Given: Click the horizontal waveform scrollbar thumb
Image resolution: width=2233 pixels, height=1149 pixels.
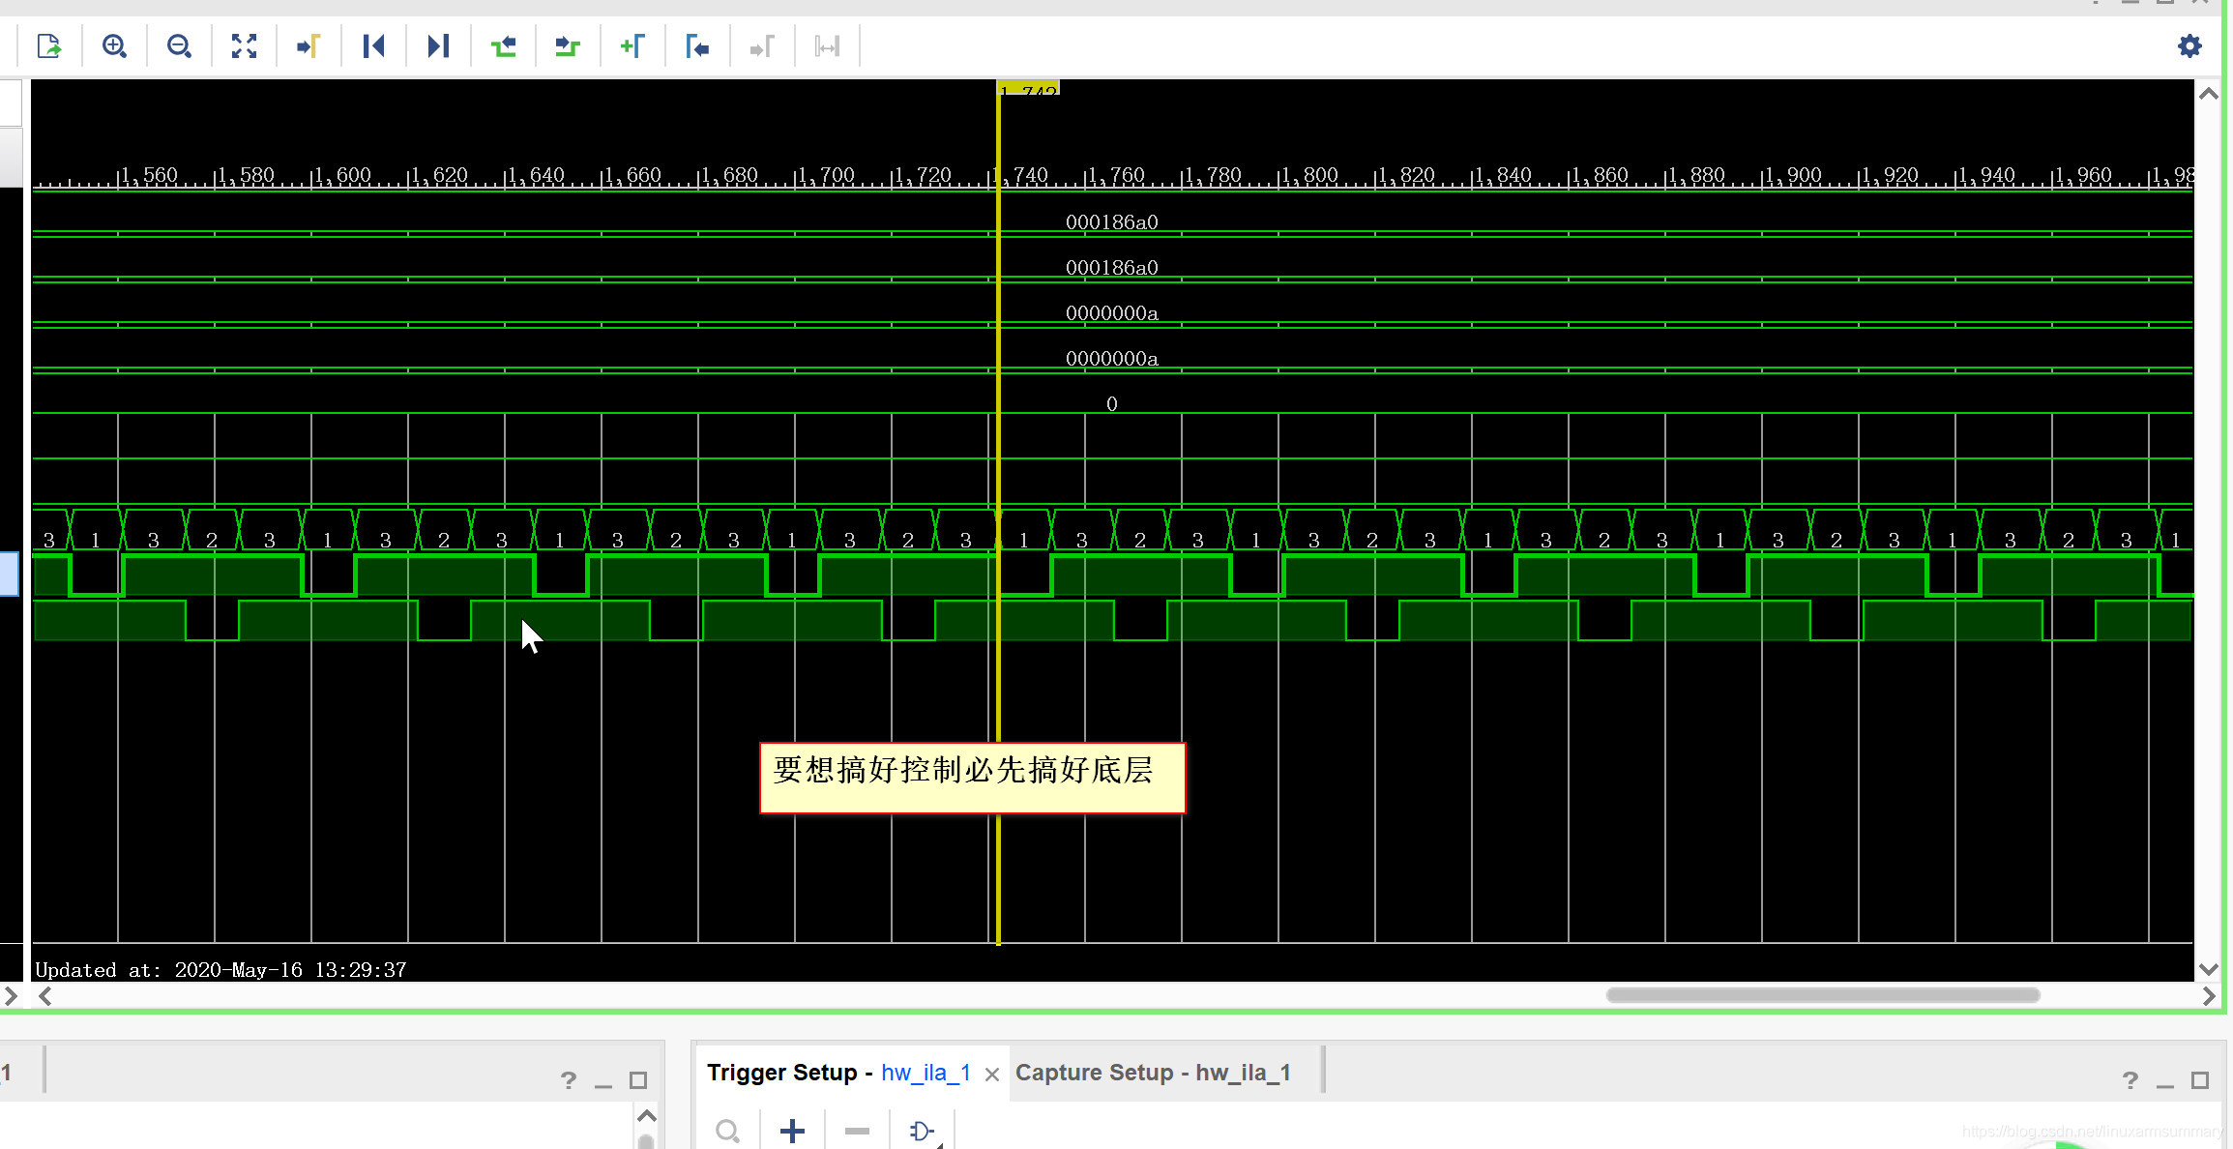Looking at the screenshot, I should click(x=1822, y=995).
